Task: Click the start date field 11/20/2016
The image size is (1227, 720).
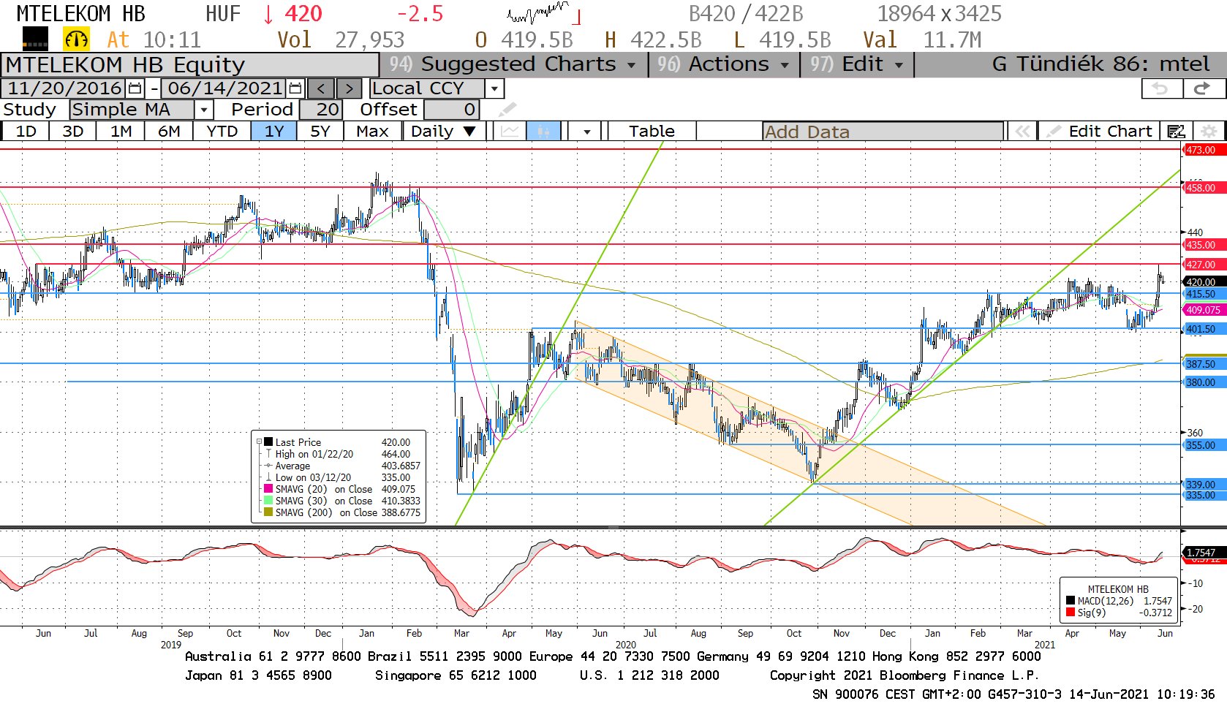Action: (x=64, y=88)
